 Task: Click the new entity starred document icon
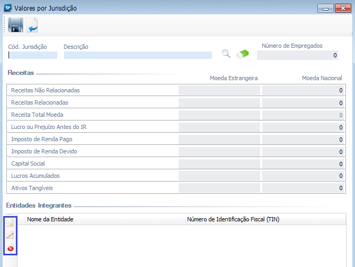tap(10, 223)
